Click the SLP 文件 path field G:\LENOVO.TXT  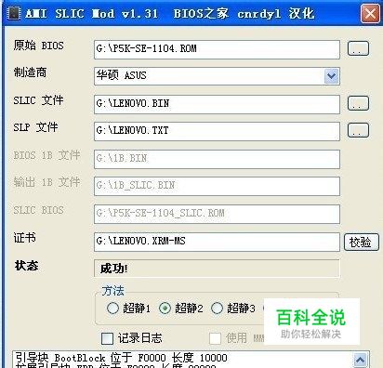[217, 131]
